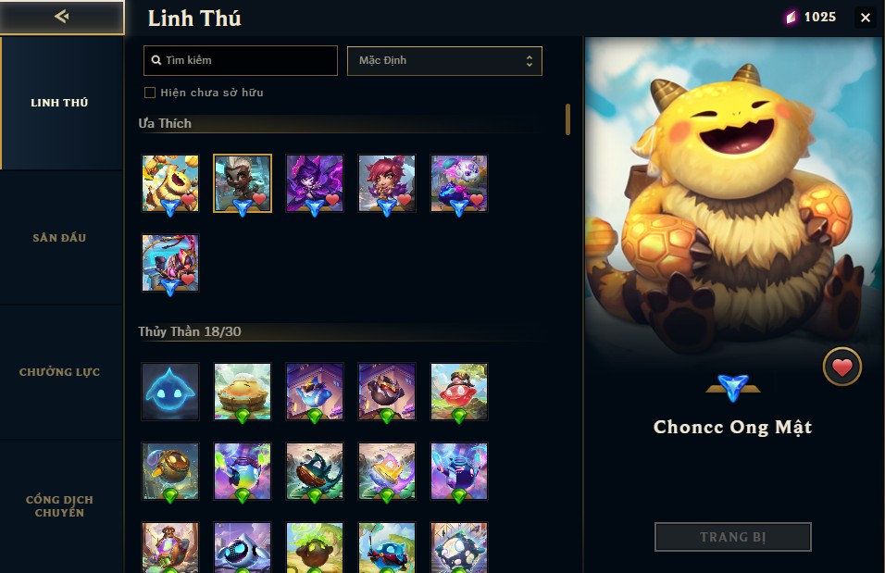The height and width of the screenshot is (573, 885).
Task: Open the Chưởng Lực tab
Action: pyautogui.click(x=59, y=372)
